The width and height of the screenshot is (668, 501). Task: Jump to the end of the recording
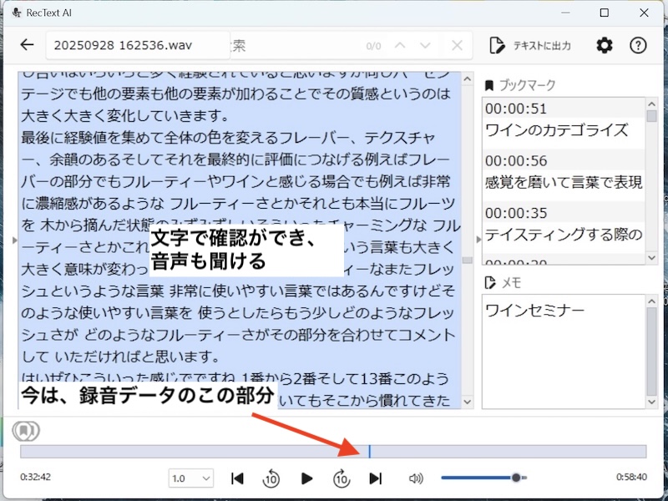tap(376, 478)
